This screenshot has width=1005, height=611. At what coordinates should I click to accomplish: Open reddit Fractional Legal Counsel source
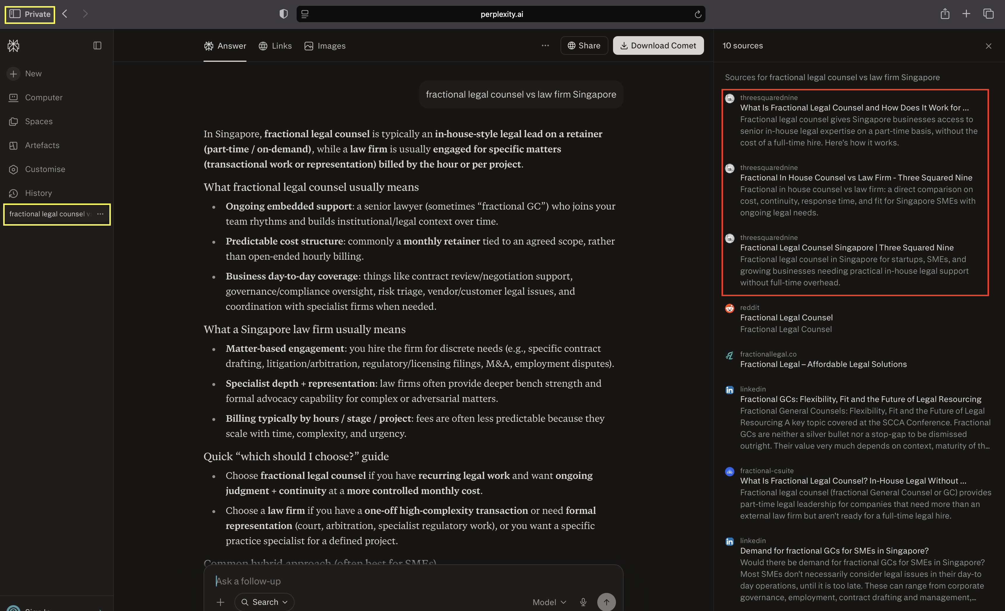(x=786, y=318)
